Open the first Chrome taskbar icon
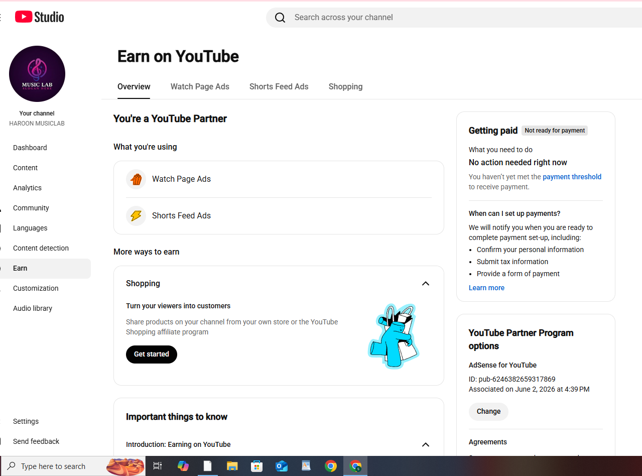This screenshot has height=476, width=642. 330,466
